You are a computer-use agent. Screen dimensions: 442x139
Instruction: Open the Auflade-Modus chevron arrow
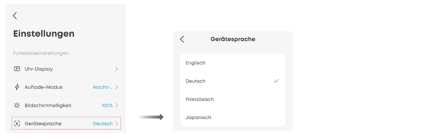(117, 87)
